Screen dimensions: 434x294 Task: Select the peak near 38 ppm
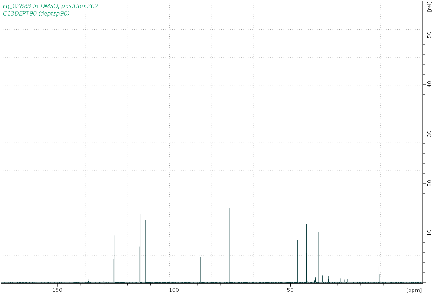click(x=319, y=258)
